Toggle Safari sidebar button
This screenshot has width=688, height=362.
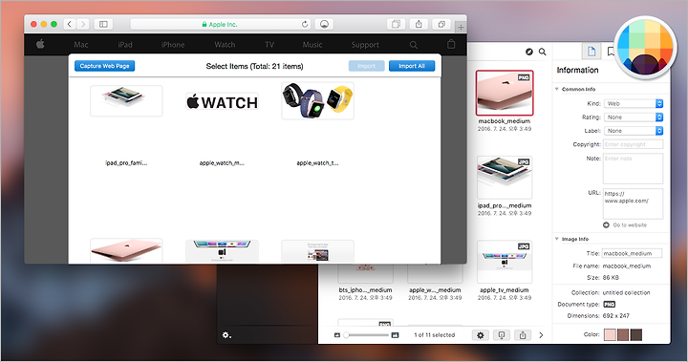pyautogui.click(x=103, y=24)
